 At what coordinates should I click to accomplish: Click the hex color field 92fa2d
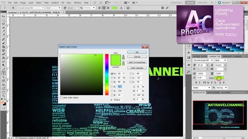coord(117,100)
